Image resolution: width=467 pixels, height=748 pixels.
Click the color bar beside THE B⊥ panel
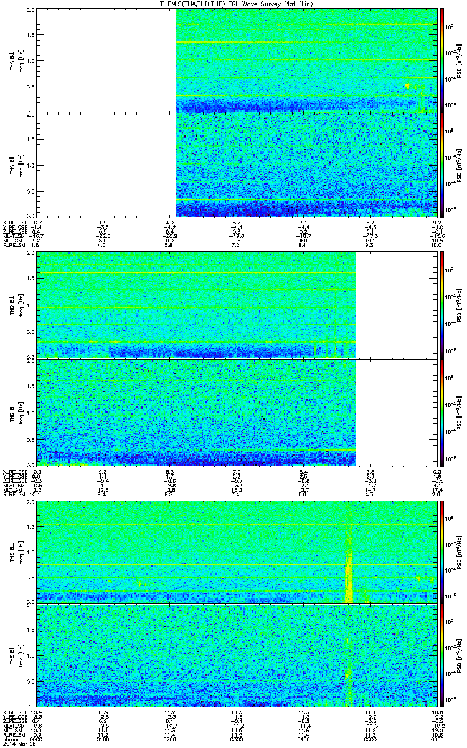coord(442,552)
